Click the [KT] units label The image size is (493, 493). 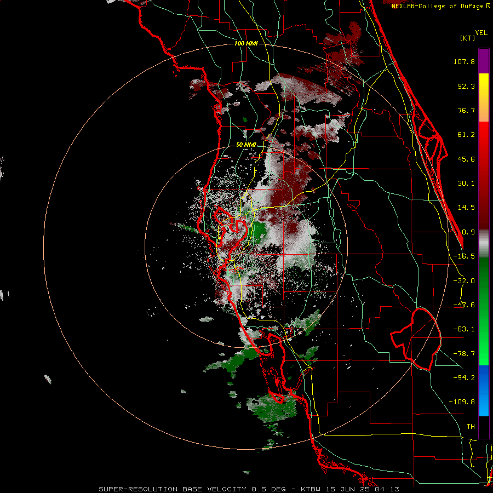[x=468, y=38]
